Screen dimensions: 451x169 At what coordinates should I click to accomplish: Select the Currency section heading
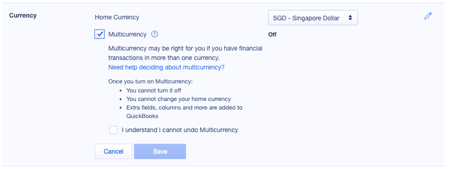23,16
